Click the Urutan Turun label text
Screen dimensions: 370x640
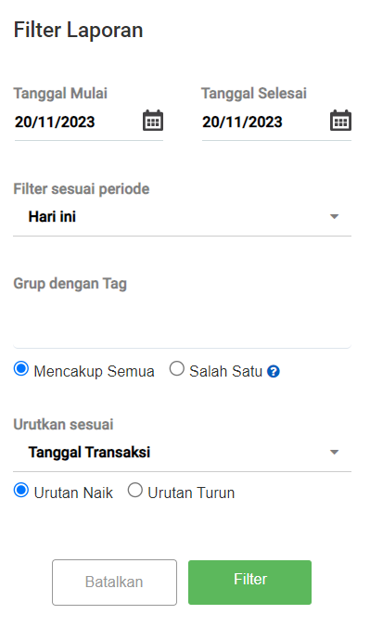pos(191,493)
